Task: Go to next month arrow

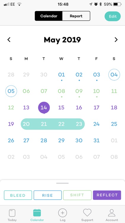Action: click(x=116, y=40)
